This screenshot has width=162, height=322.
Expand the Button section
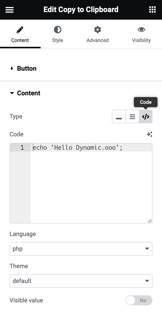(x=26, y=68)
